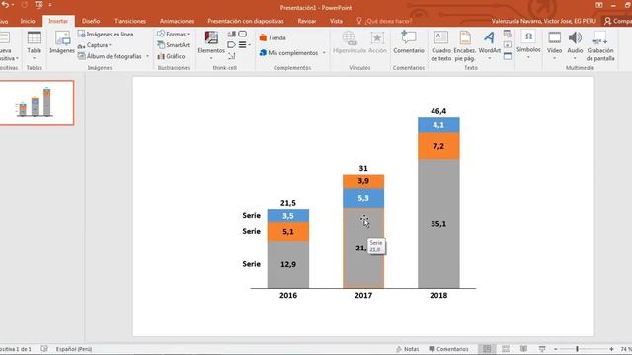The image size is (632, 355).
Task: Click think-cell rounded rectangle icon
Action: [242, 34]
